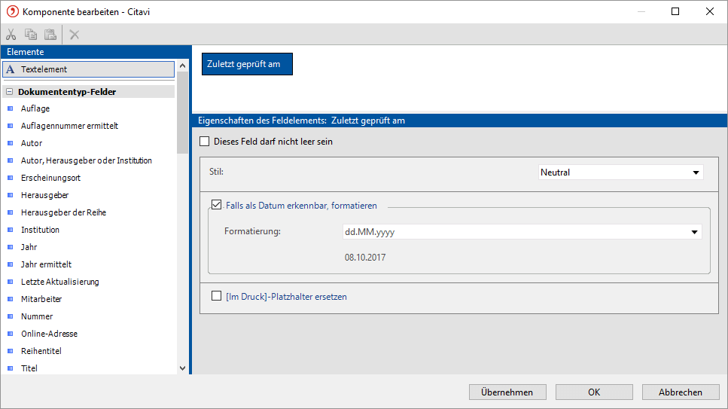Pick the Auflagennummer ermittelt field
728x409 pixels.
pos(70,126)
